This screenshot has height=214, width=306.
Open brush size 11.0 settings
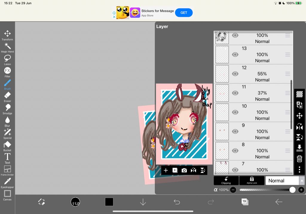point(75,202)
